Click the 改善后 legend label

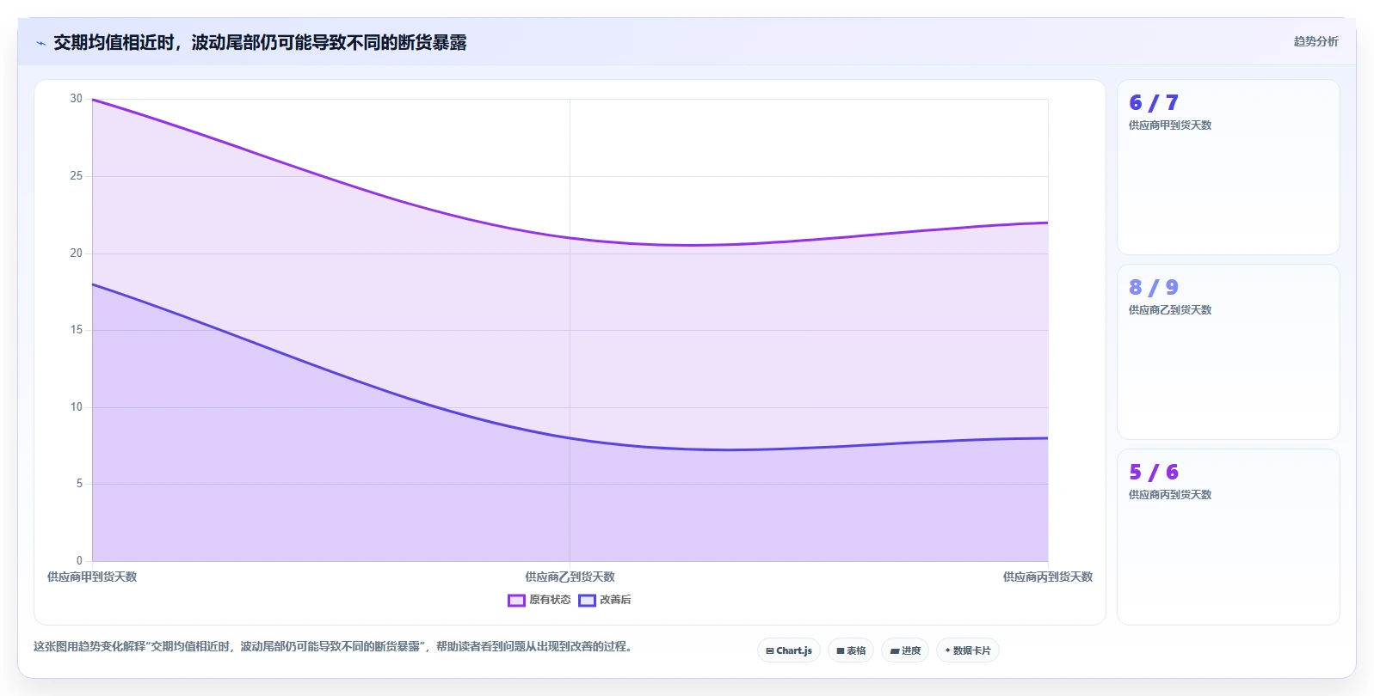(x=615, y=600)
